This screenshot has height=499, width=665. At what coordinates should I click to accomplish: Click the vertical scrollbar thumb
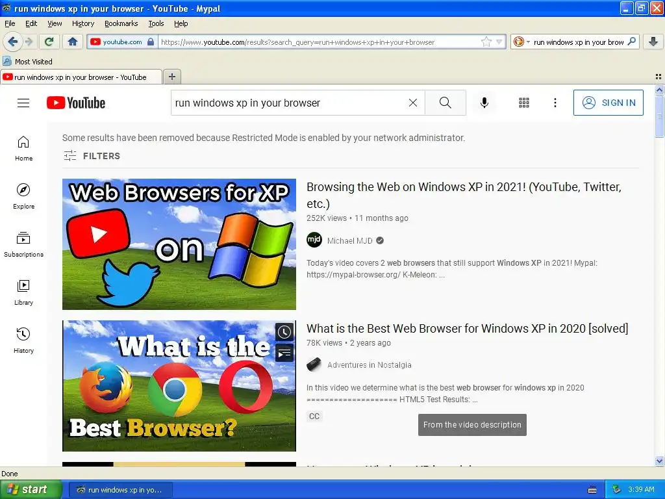coord(659,116)
